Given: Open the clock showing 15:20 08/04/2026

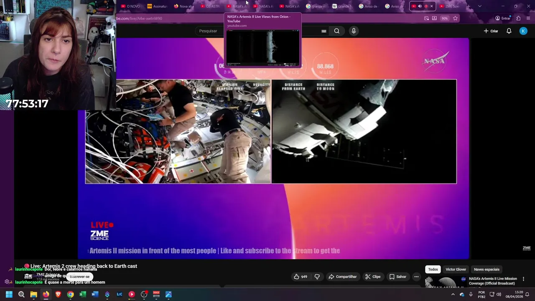Looking at the screenshot, I should click(514, 294).
